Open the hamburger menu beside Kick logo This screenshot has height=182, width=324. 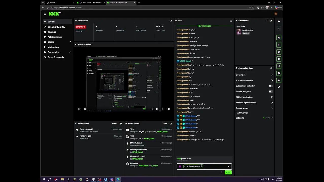(45, 14)
